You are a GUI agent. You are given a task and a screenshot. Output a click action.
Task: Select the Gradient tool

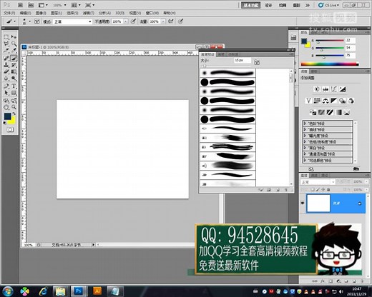point(14,71)
